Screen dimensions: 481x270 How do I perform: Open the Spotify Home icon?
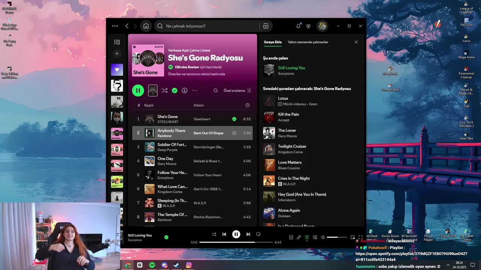146,26
